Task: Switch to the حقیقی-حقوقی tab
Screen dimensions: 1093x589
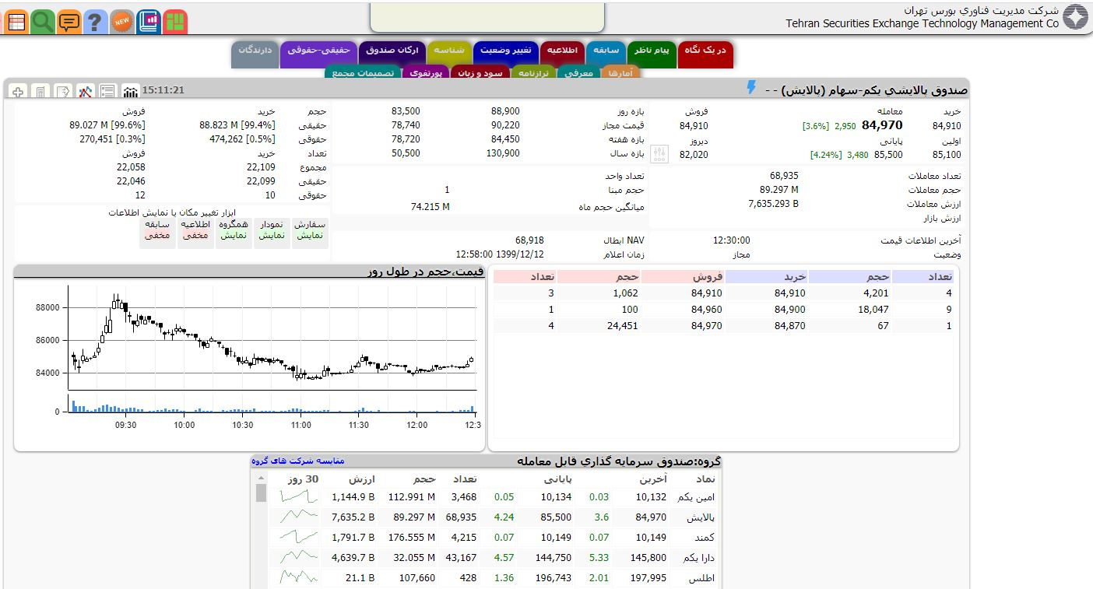Action: click(318, 54)
